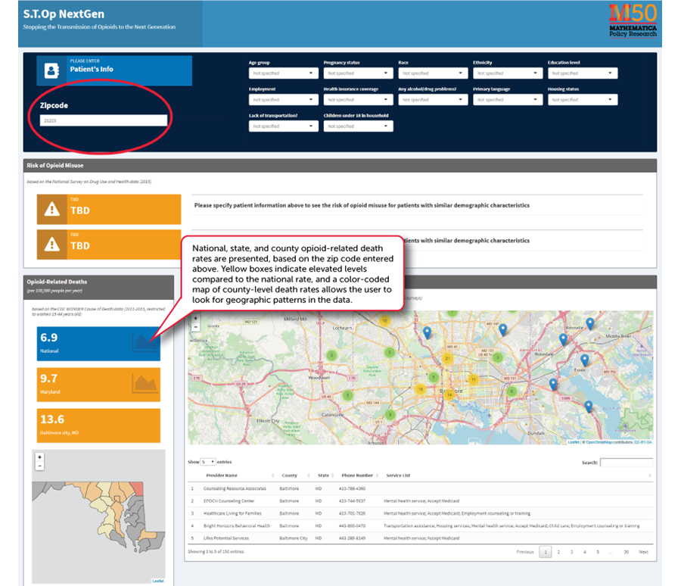Click the National rate chart icon
Screen dimensions: 681x586
coord(145,342)
